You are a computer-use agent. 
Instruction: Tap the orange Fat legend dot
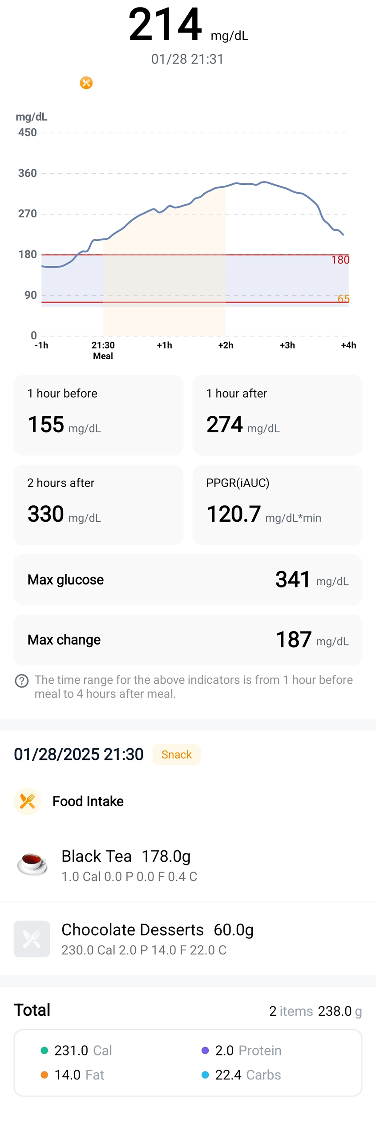44,1075
